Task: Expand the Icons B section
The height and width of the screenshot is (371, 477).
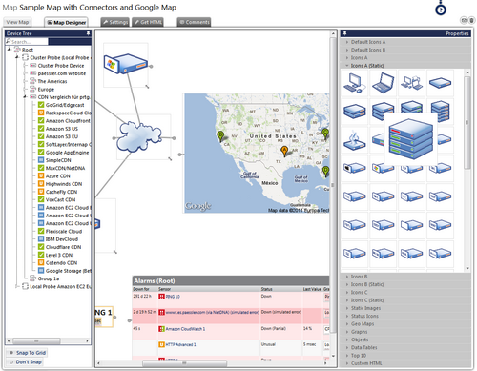Action: pos(405,277)
